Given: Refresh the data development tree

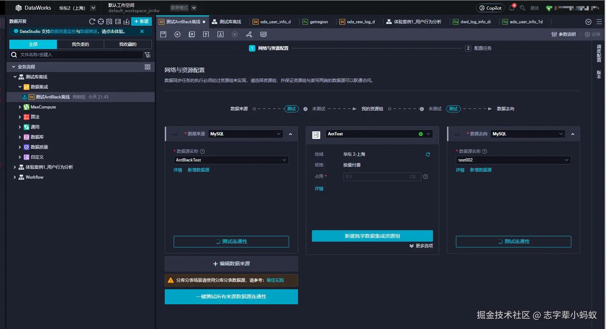Looking at the screenshot, I should click(x=92, y=21).
